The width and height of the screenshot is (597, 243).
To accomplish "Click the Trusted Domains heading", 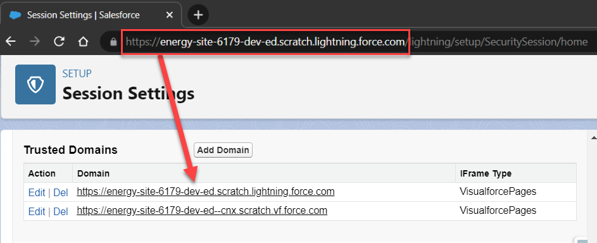I will (70, 150).
